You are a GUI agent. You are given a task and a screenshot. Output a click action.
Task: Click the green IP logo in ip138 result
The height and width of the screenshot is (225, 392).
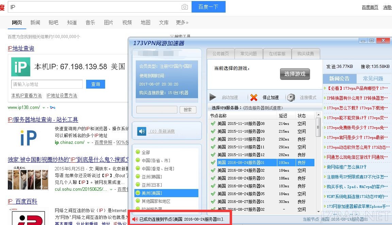(21, 67)
